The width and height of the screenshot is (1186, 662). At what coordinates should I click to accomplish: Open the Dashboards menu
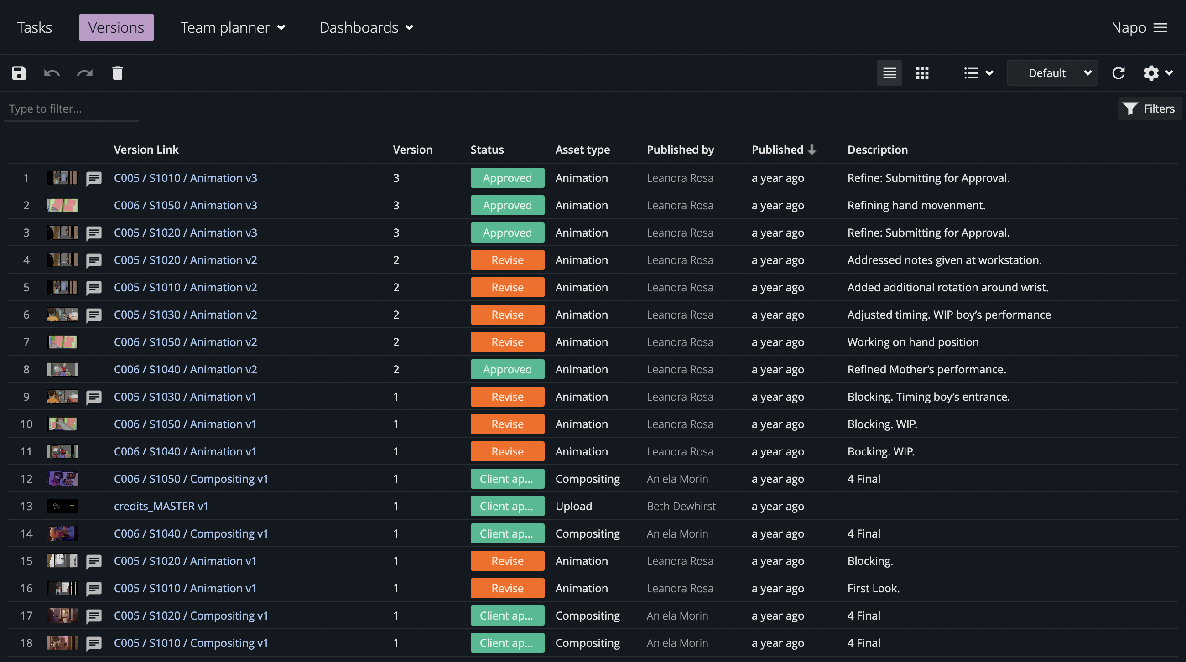[x=366, y=28]
